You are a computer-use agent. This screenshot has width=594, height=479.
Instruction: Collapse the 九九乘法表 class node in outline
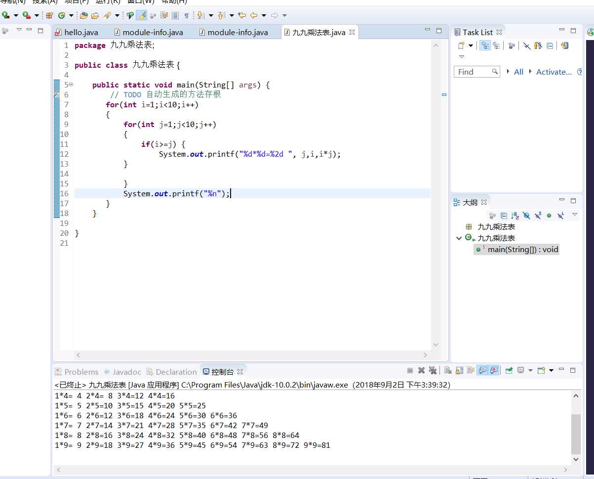tap(459, 238)
